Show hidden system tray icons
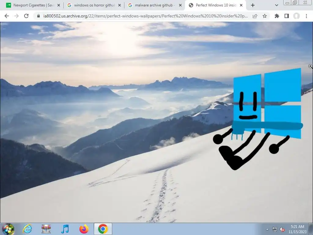 (x=267, y=229)
